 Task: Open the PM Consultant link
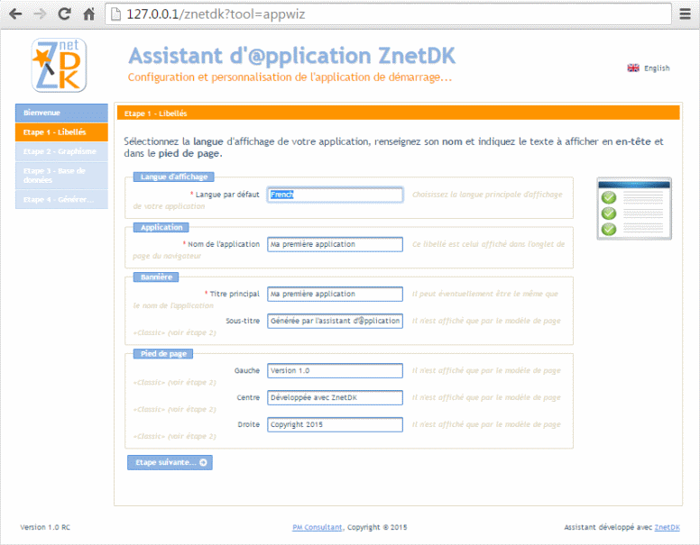tap(318, 527)
